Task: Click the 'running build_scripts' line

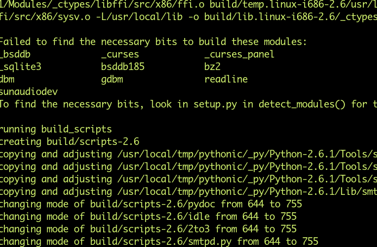Action: (x=55, y=129)
